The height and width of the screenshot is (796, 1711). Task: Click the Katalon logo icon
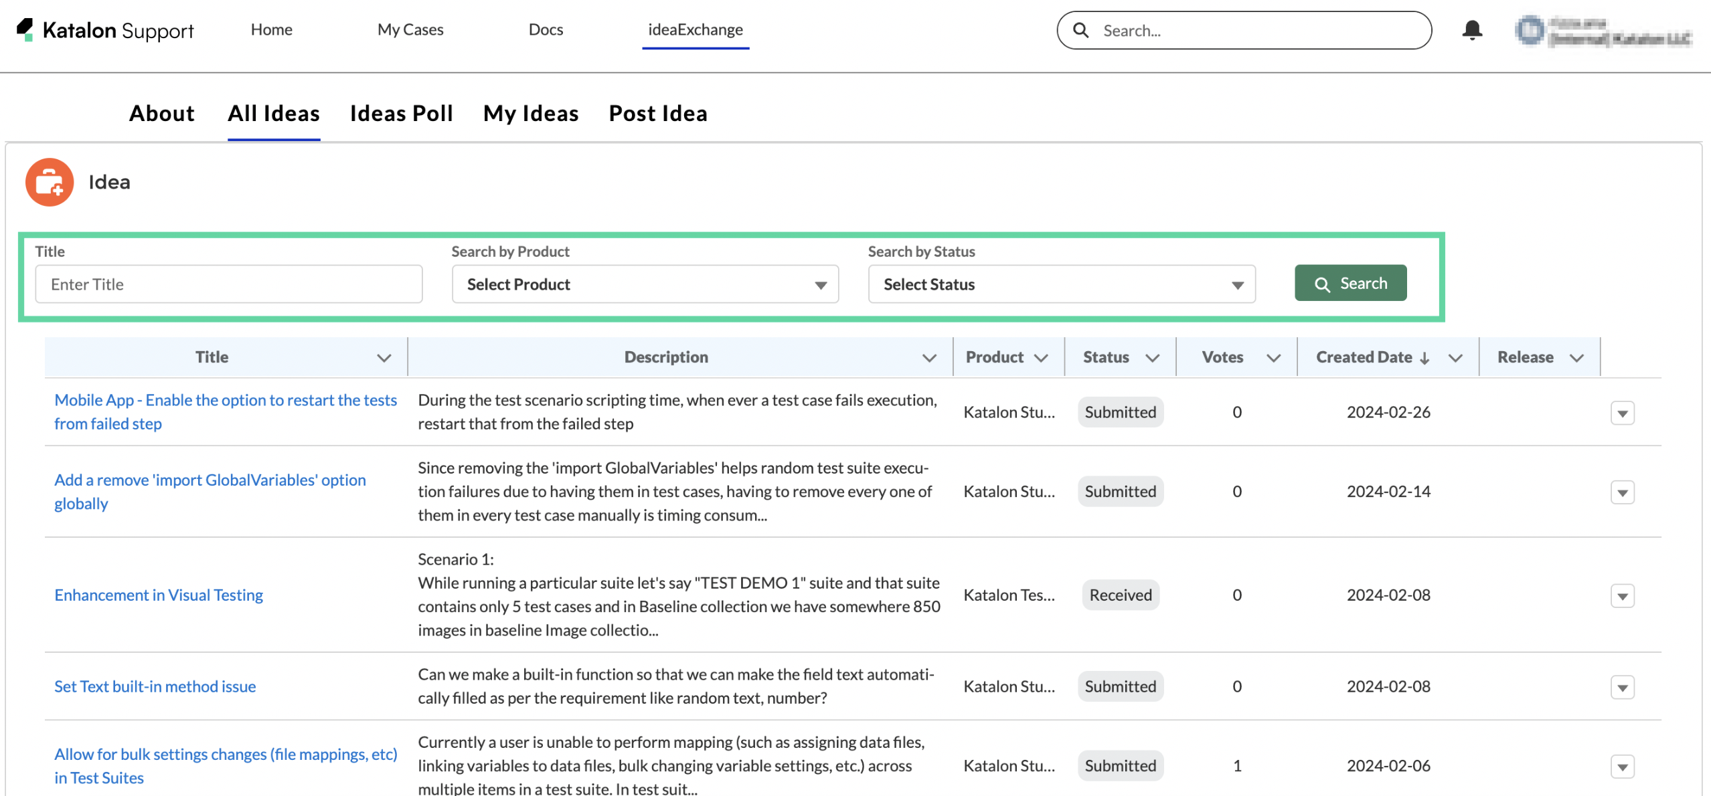click(x=25, y=29)
